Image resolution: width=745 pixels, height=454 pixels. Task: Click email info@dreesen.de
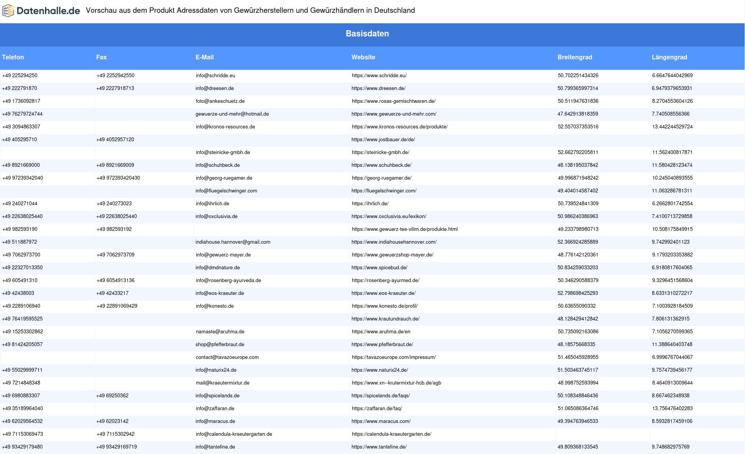(x=215, y=88)
